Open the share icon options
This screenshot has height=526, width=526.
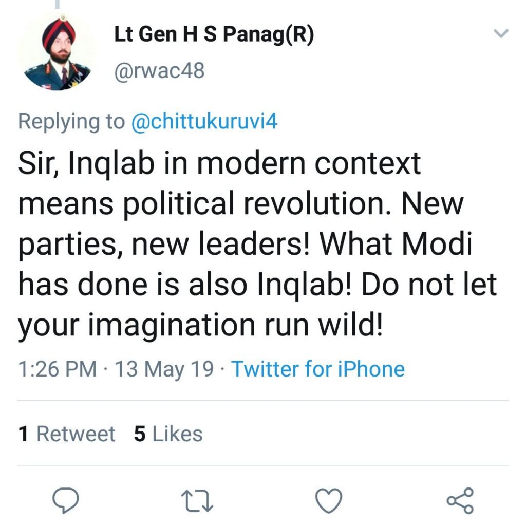click(x=460, y=500)
